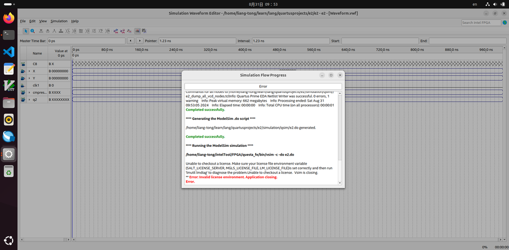509x250 pixels.
Task: Open Firefox from the dock
Action: tap(9, 18)
